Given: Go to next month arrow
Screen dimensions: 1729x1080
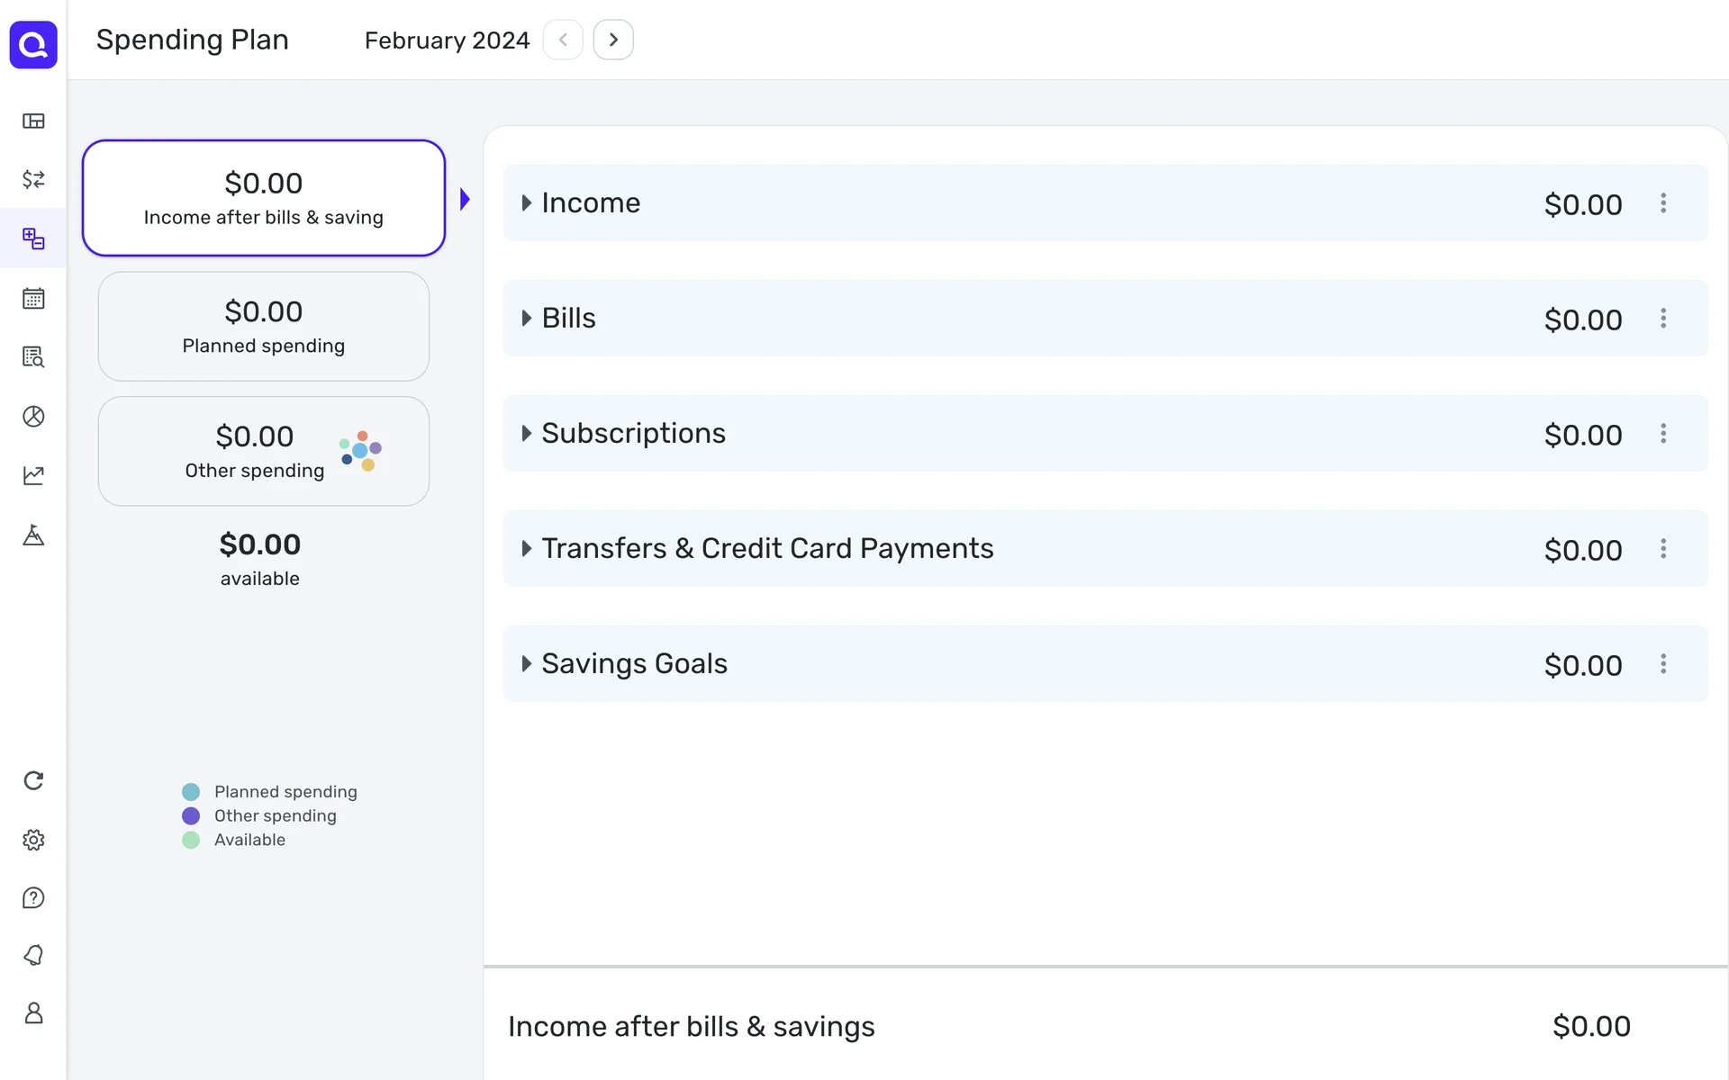Looking at the screenshot, I should (x=613, y=40).
